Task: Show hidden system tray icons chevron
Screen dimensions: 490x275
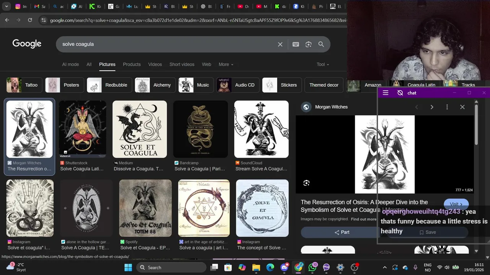Action: pyautogui.click(x=385, y=267)
